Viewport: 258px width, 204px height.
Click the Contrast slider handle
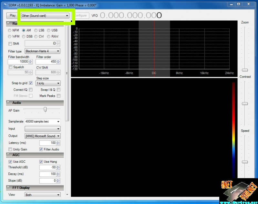(245, 103)
